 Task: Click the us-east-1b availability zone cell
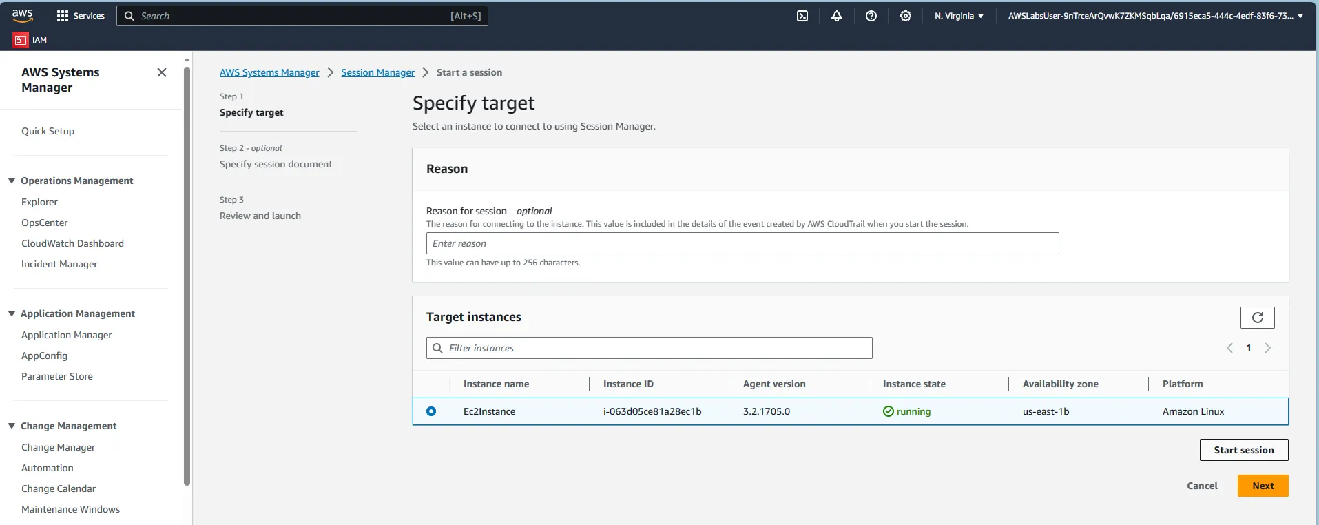coord(1046,411)
